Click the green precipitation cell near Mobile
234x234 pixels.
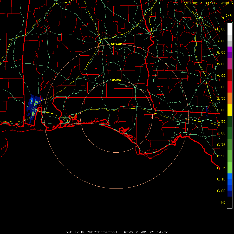tap(36, 102)
